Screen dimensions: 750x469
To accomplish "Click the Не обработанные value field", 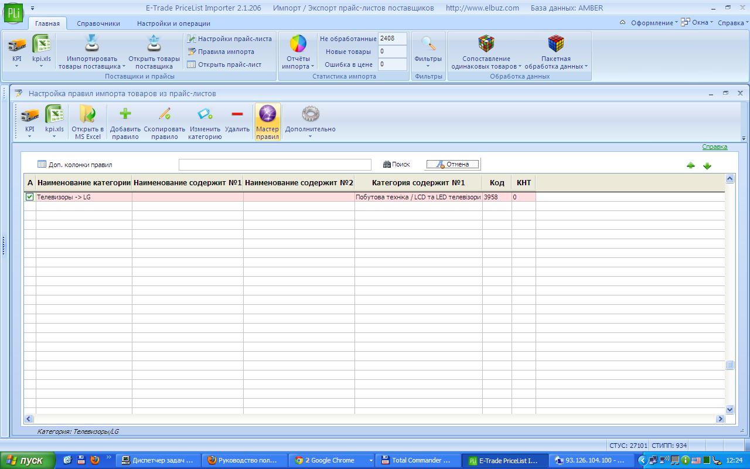I will pos(393,39).
